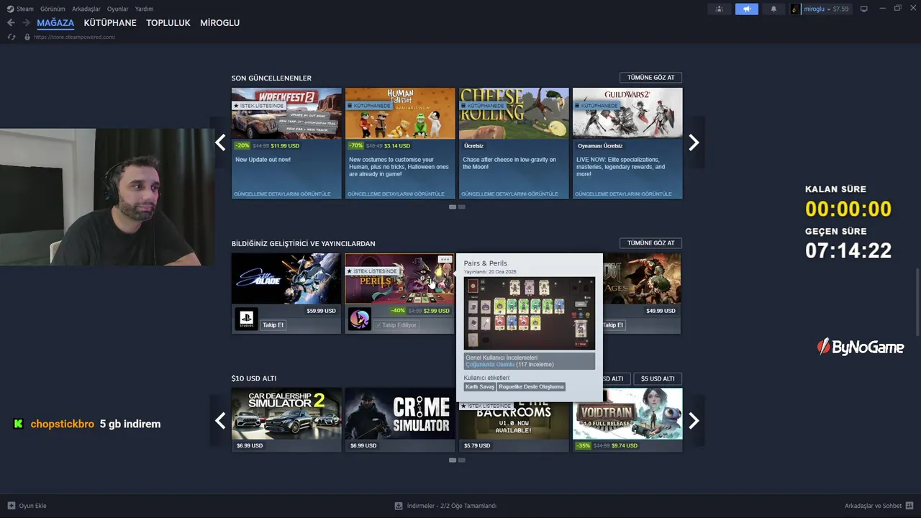Screen dimensions: 921x518
Task: Go back with the left arrow navigation icon
Action: [x=11, y=23]
